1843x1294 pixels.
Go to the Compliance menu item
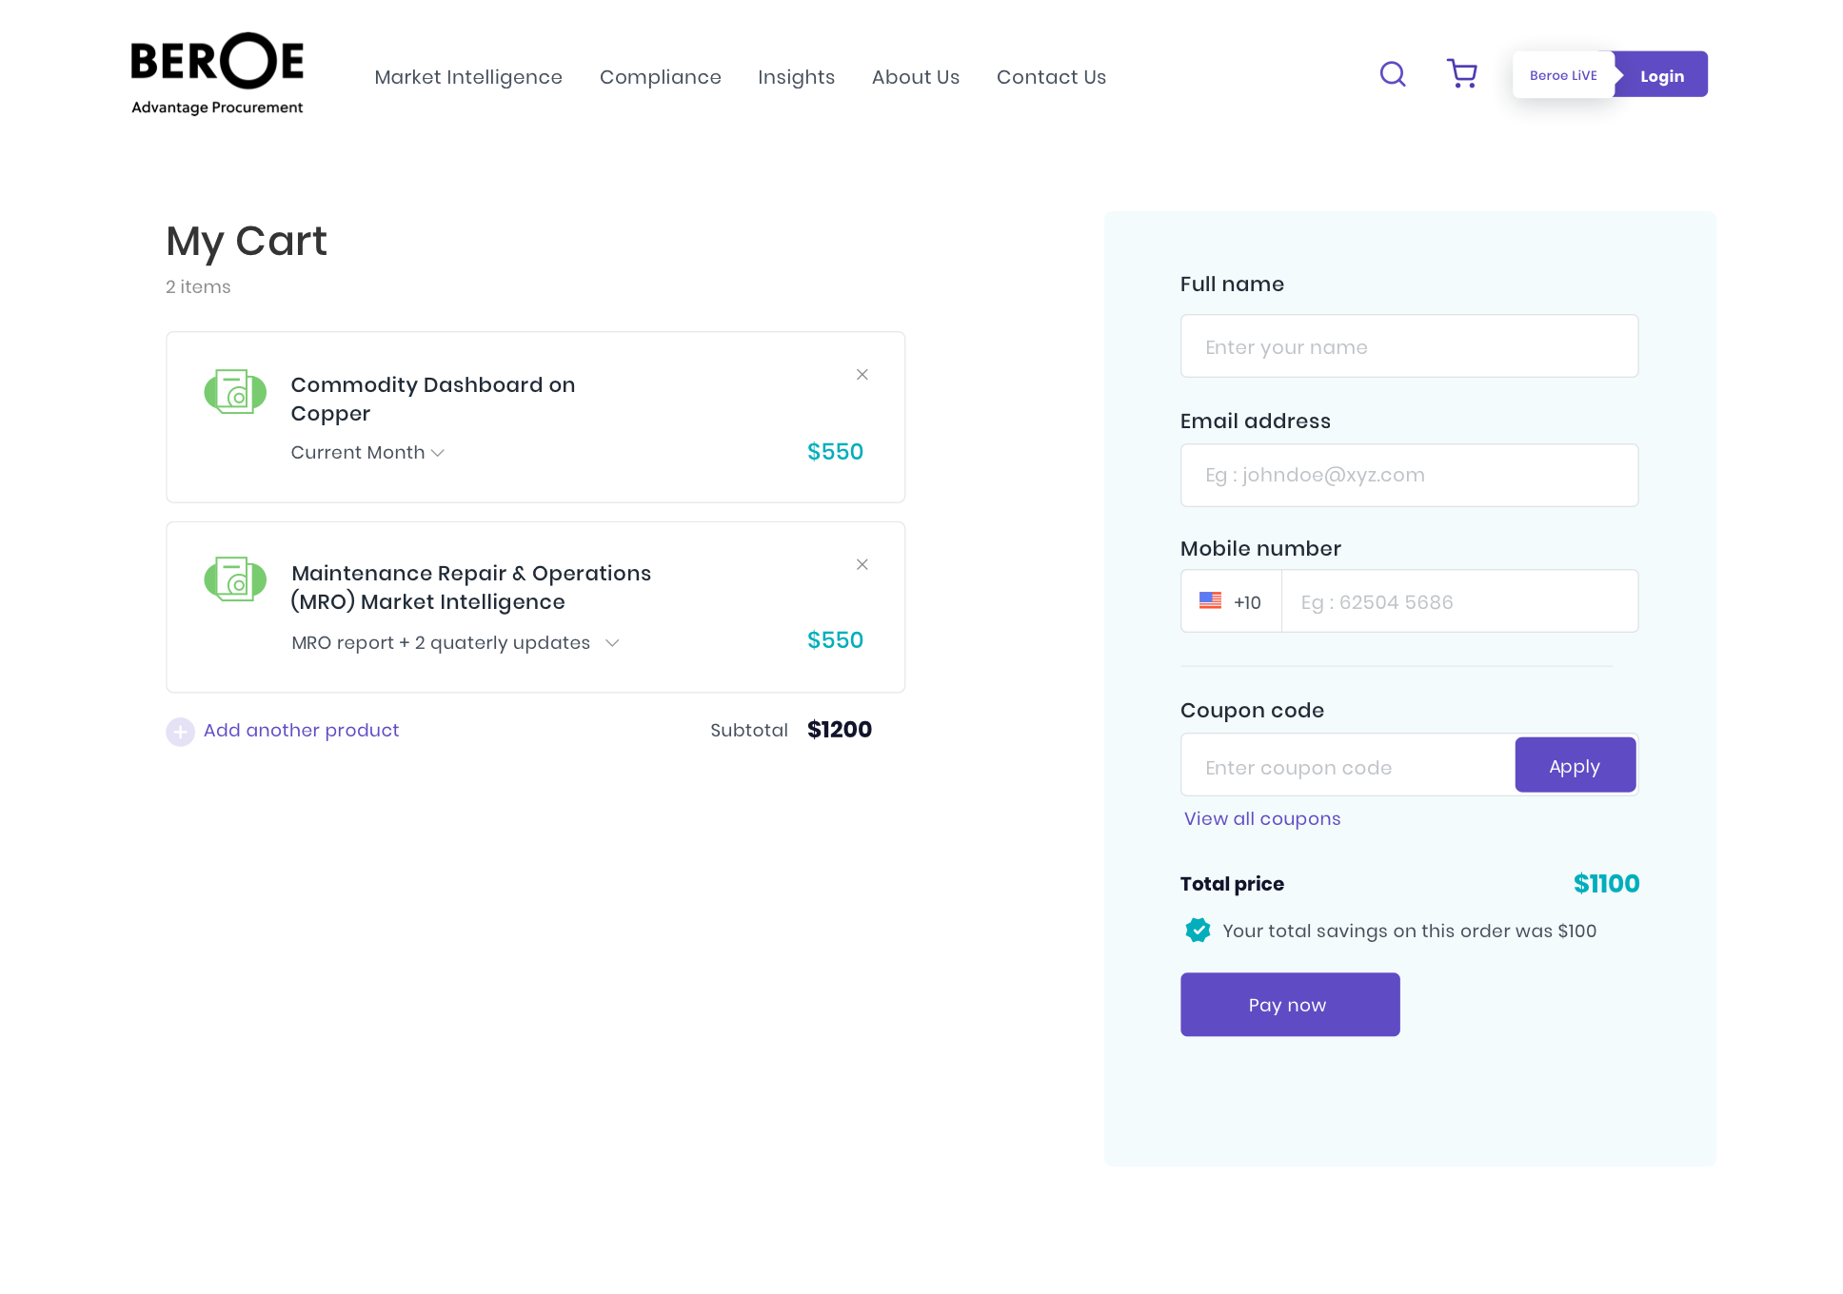point(660,77)
